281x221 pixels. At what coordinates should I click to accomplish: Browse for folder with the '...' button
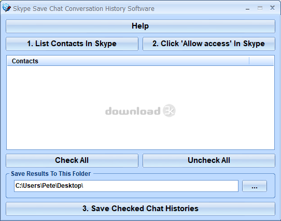[255, 186]
